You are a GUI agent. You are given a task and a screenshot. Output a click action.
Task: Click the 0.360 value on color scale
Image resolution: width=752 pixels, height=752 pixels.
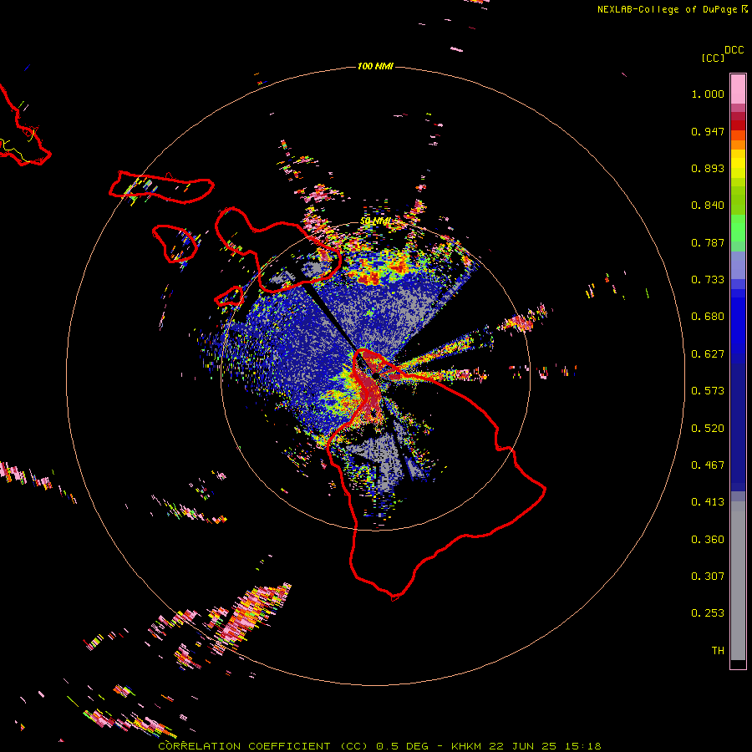coord(708,540)
